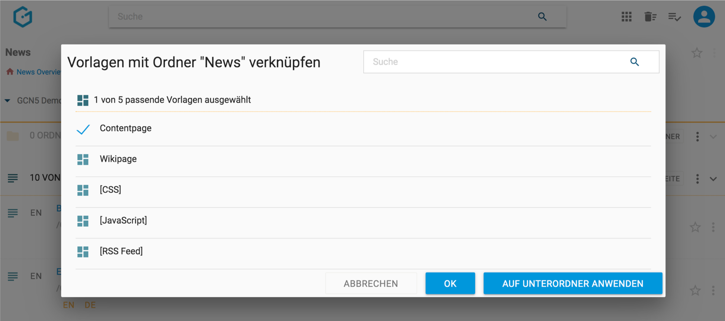Select the Wikipage template icon
Screen dimensions: 725x321
83,159
